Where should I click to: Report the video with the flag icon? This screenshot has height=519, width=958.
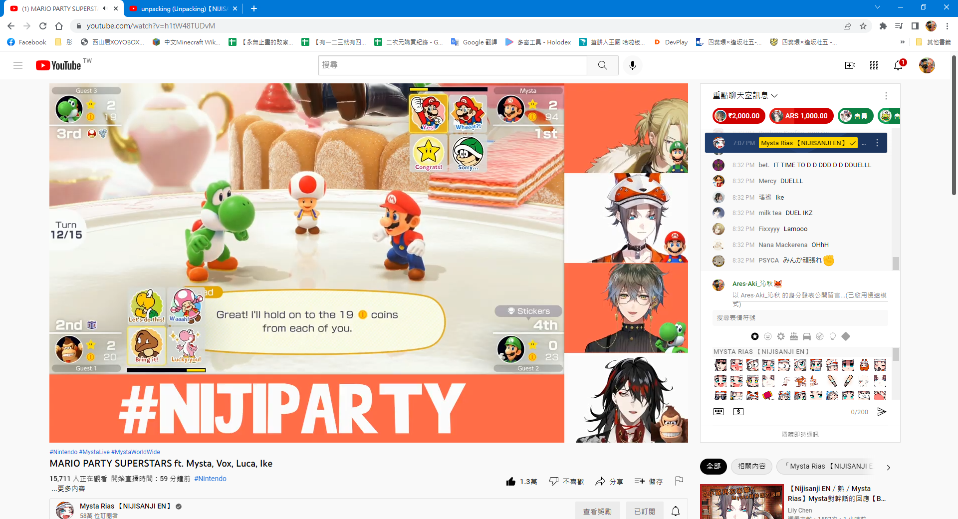pos(679,481)
